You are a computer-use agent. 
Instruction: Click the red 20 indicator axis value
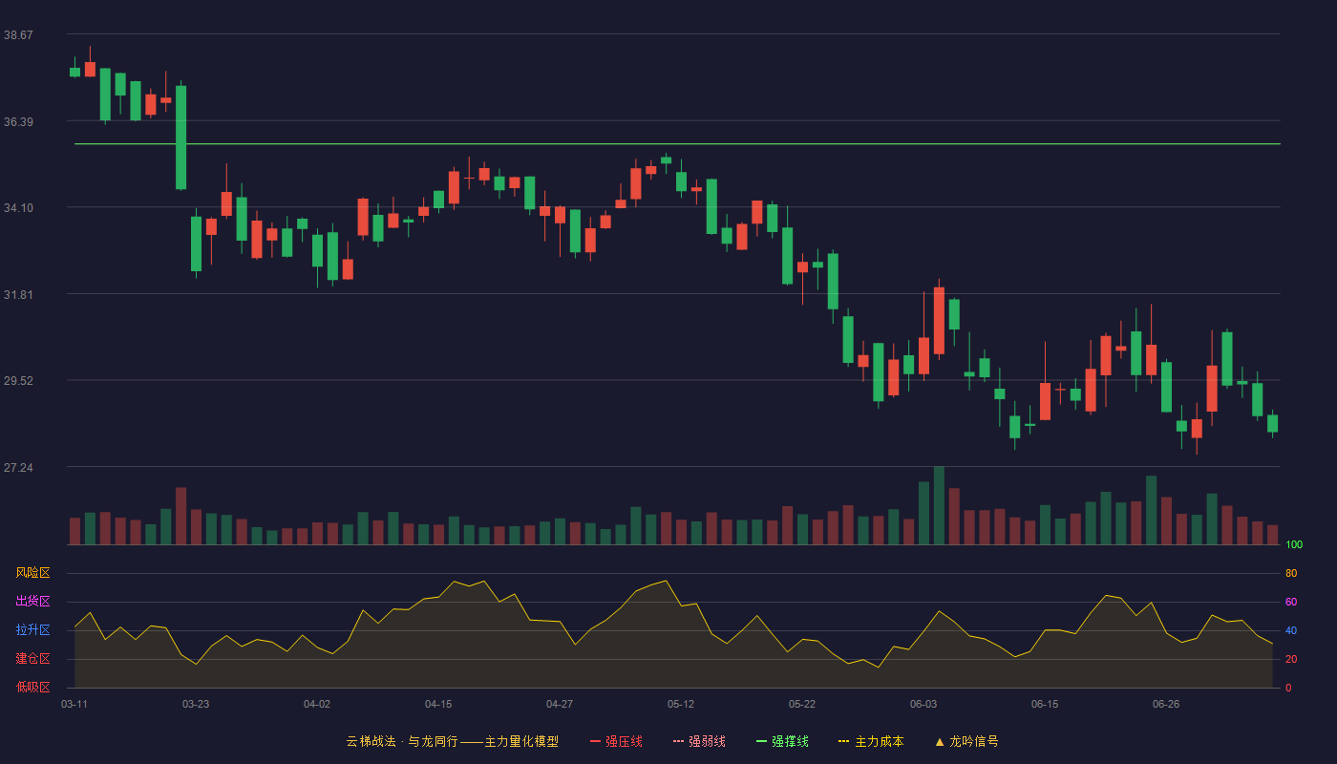point(1291,659)
